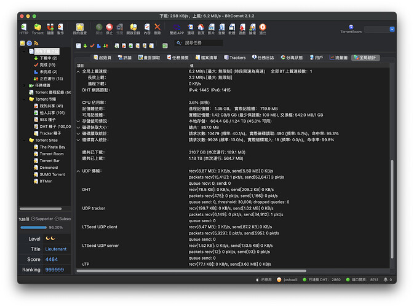Viewport: 414px width, 307px height.
Task: Click the blue level progress bar
Action: pos(34,227)
